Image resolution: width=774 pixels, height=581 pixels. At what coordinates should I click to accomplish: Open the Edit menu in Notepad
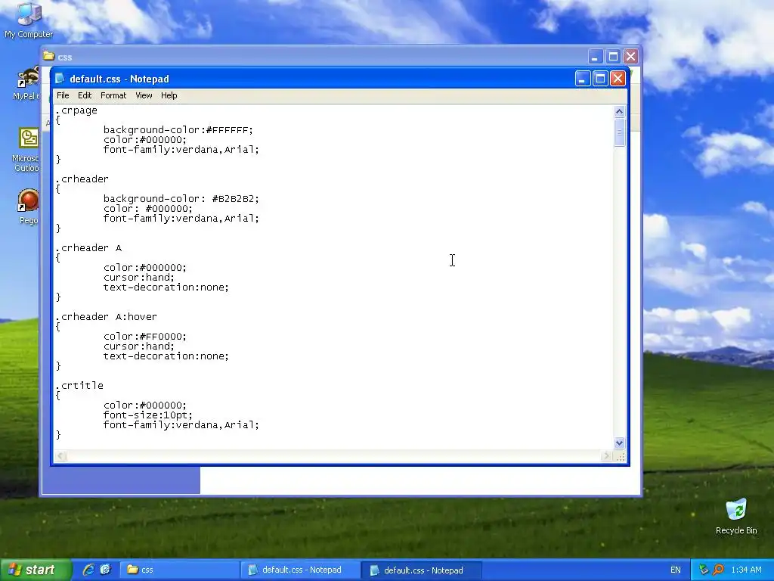pyautogui.click(x=85, y=95)
